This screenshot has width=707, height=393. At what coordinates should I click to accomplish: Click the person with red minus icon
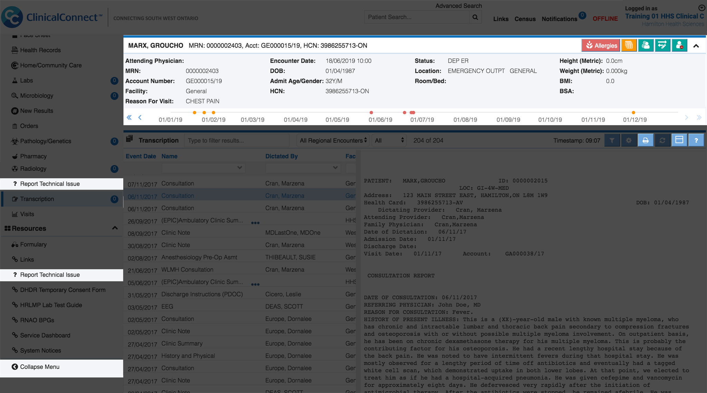(x=679, y=45)
